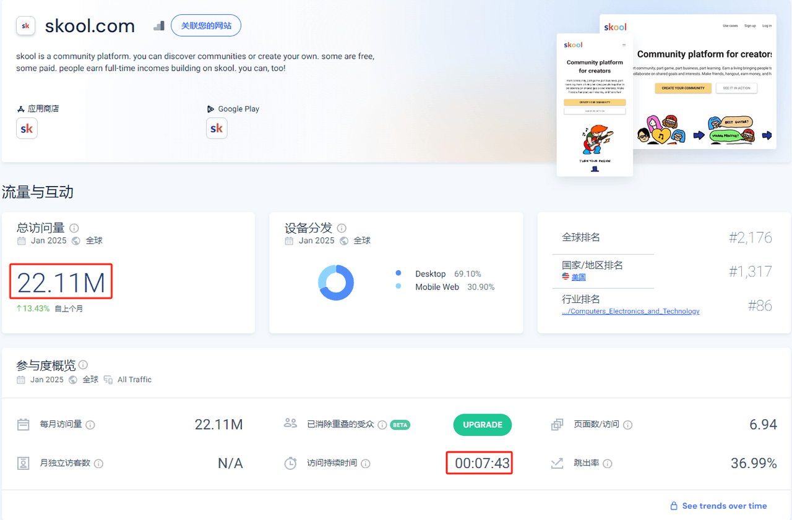Click the 已消除重叠的受众 people icon
792x520 pixels.
click(290, 424)
